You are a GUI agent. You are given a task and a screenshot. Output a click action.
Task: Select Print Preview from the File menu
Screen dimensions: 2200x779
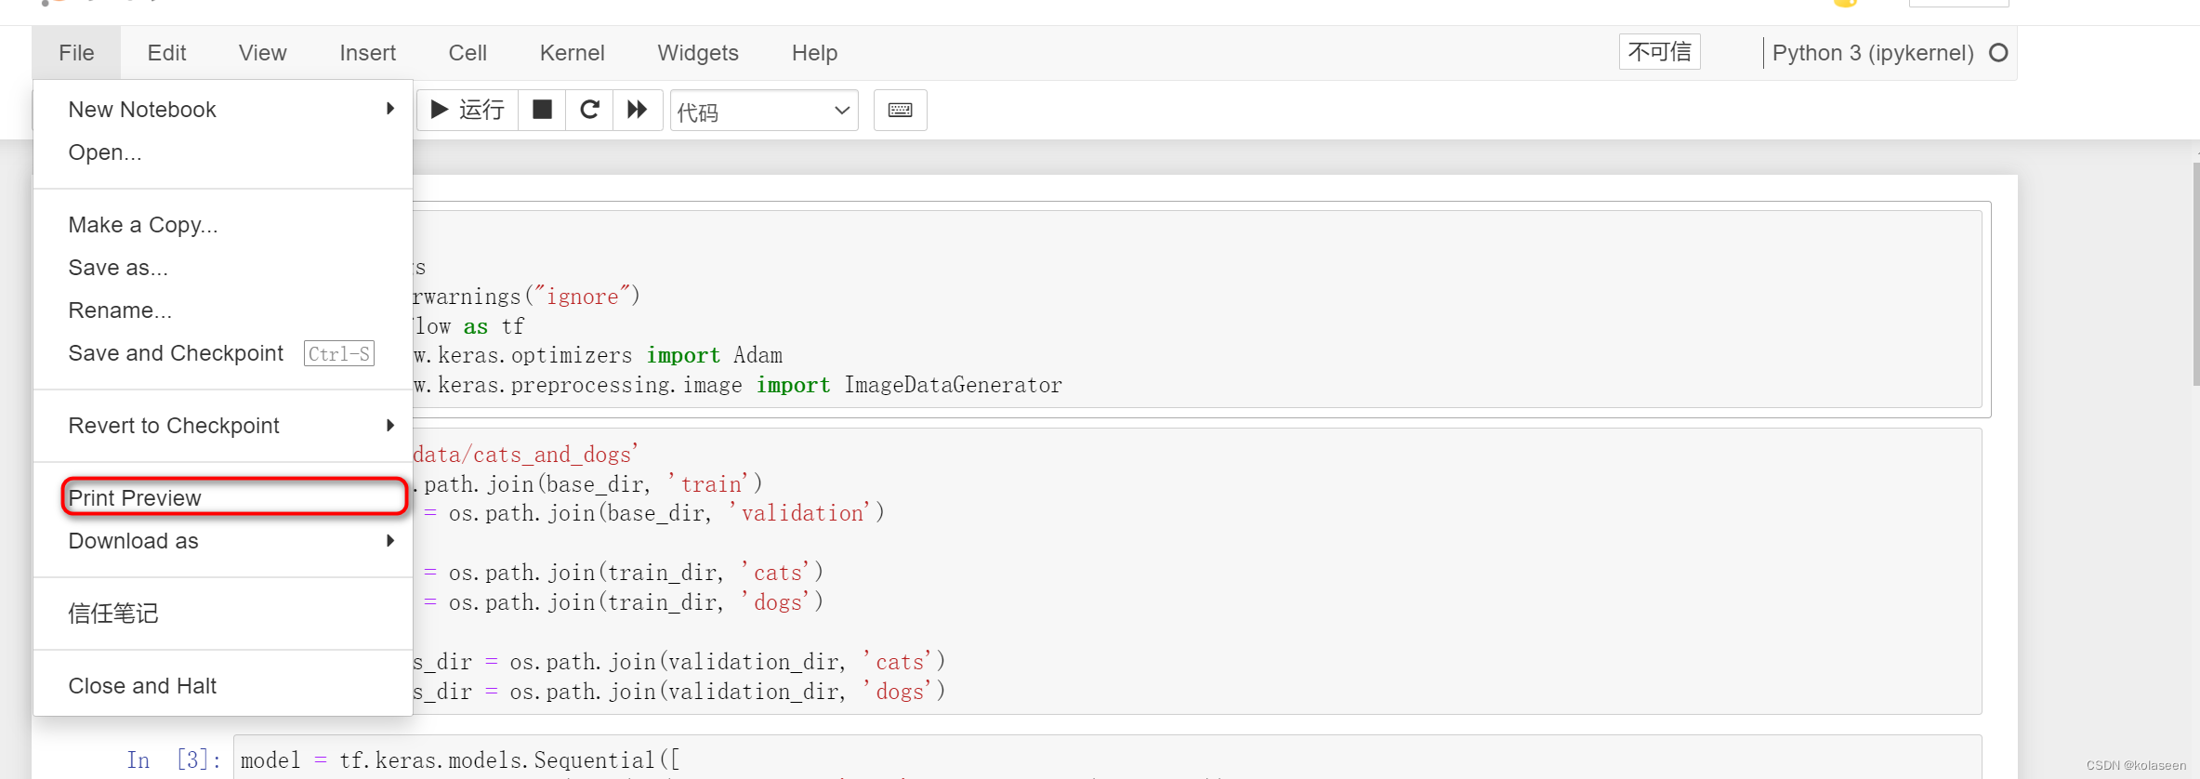(223, 498)
